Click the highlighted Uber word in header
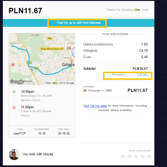 tap(137, 10)
